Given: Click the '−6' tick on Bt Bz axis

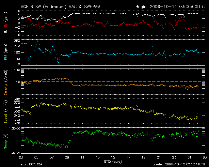Looking at the screenshot, I should pyautogui.click(x=18, y=35).
